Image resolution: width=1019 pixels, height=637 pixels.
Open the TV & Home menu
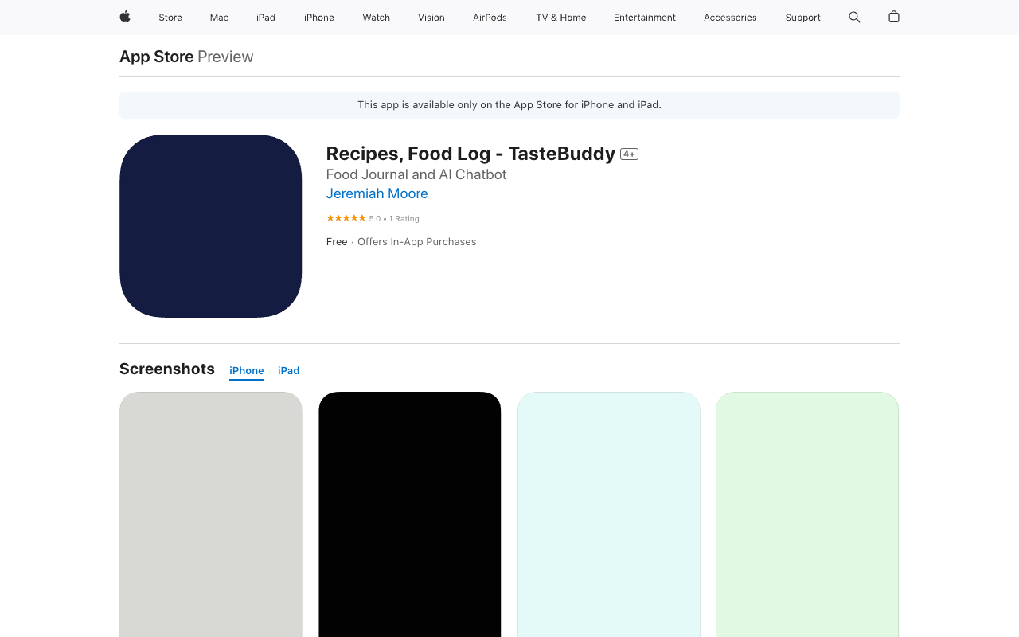[561, 18]
